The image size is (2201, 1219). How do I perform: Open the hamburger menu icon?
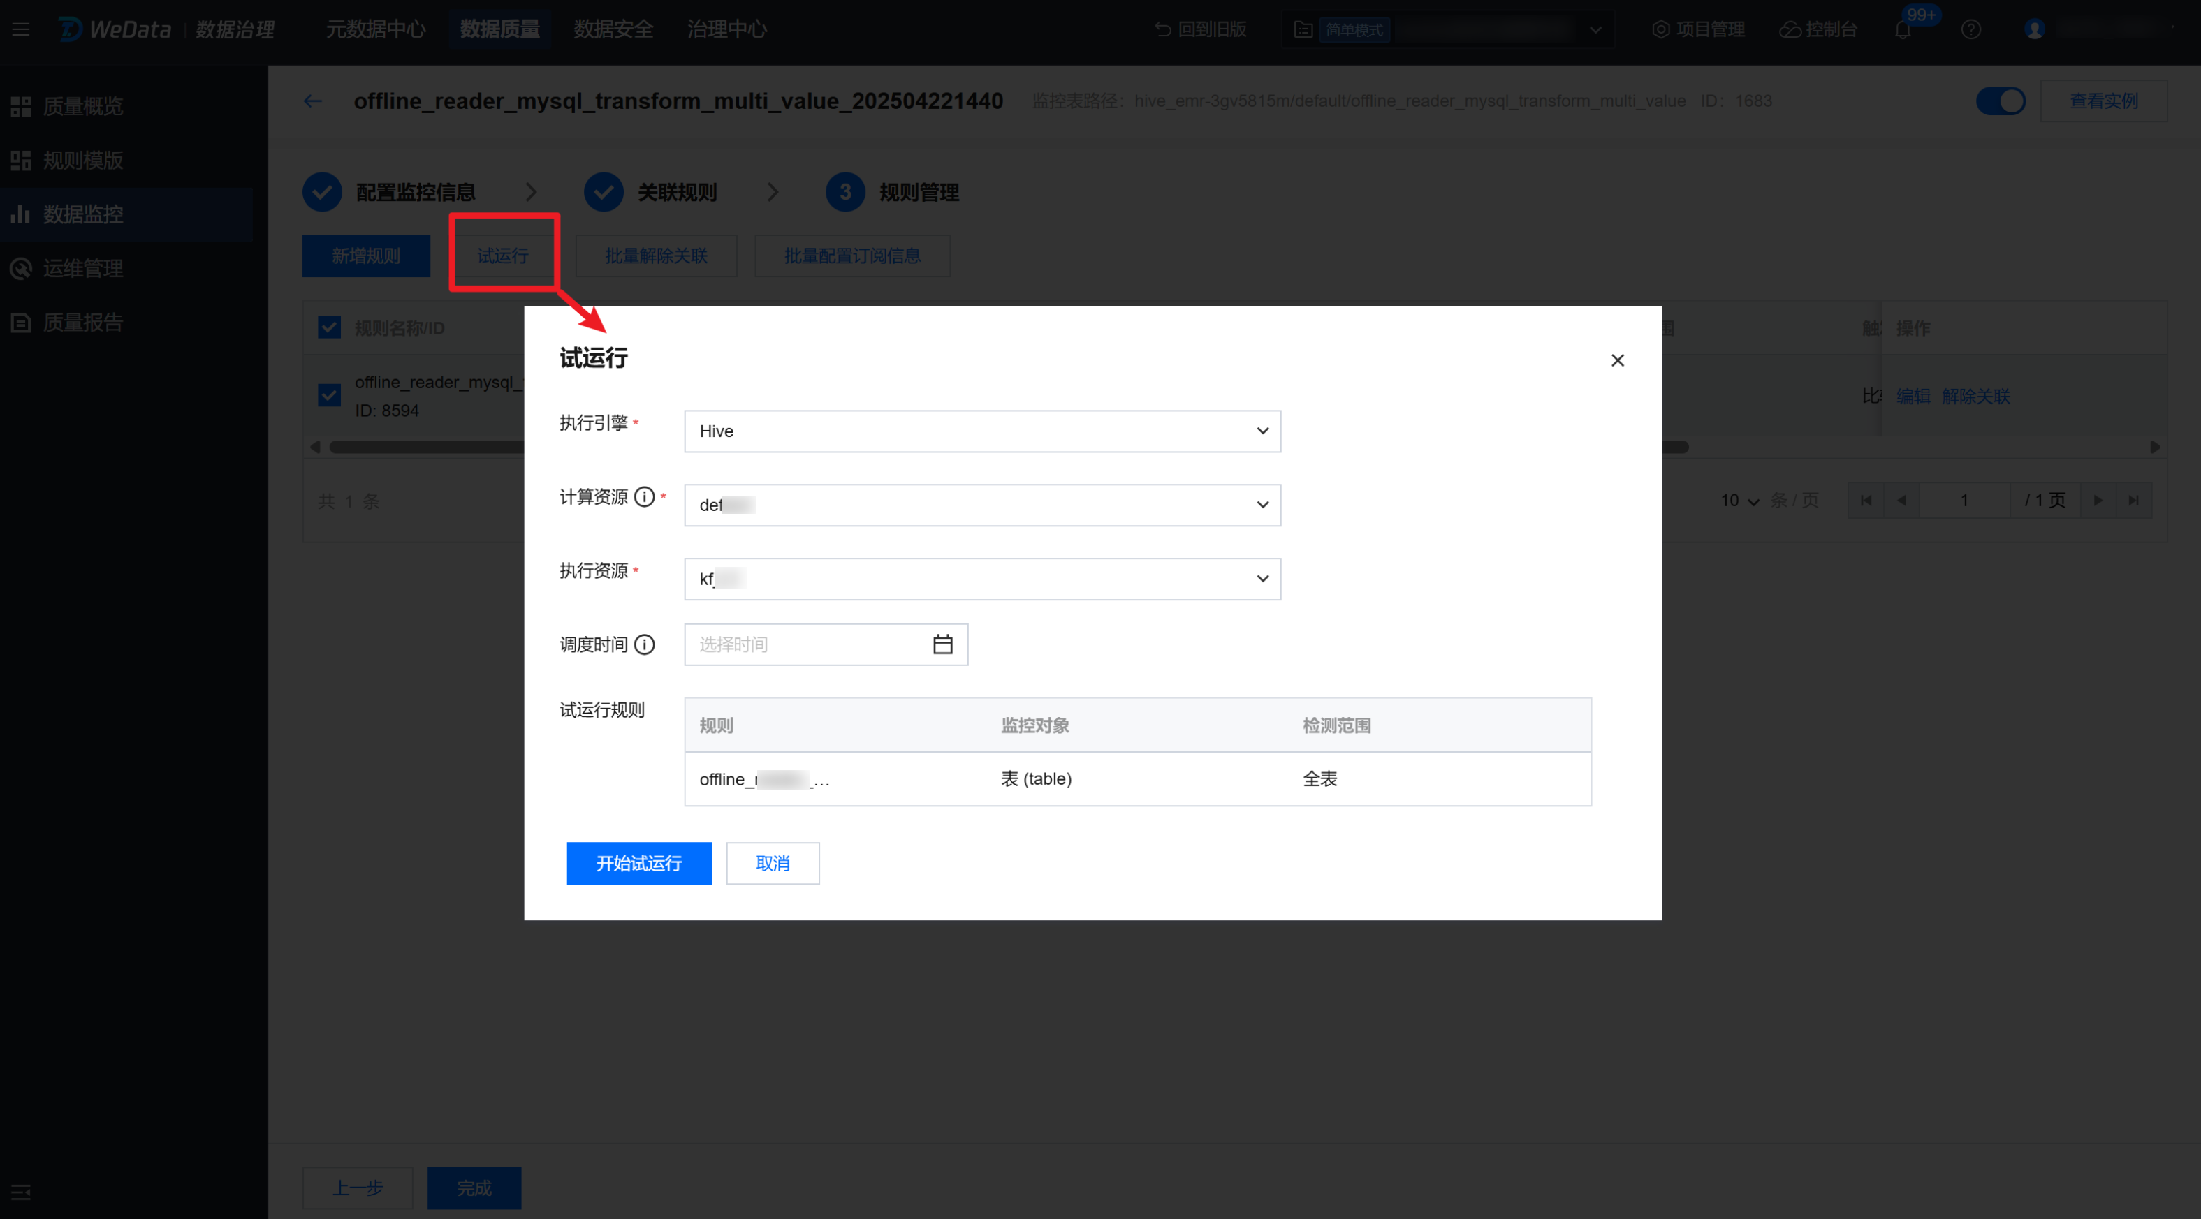click(x=22, y=30)
